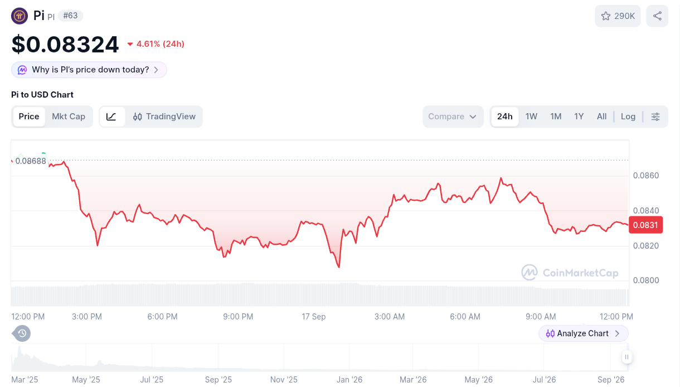The width and height of the screenshot is (680, 387).
Task: Open the share icon button
Action: coord(657,16)
